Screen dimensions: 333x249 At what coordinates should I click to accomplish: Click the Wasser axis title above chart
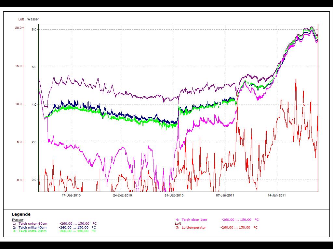point(33,19)
